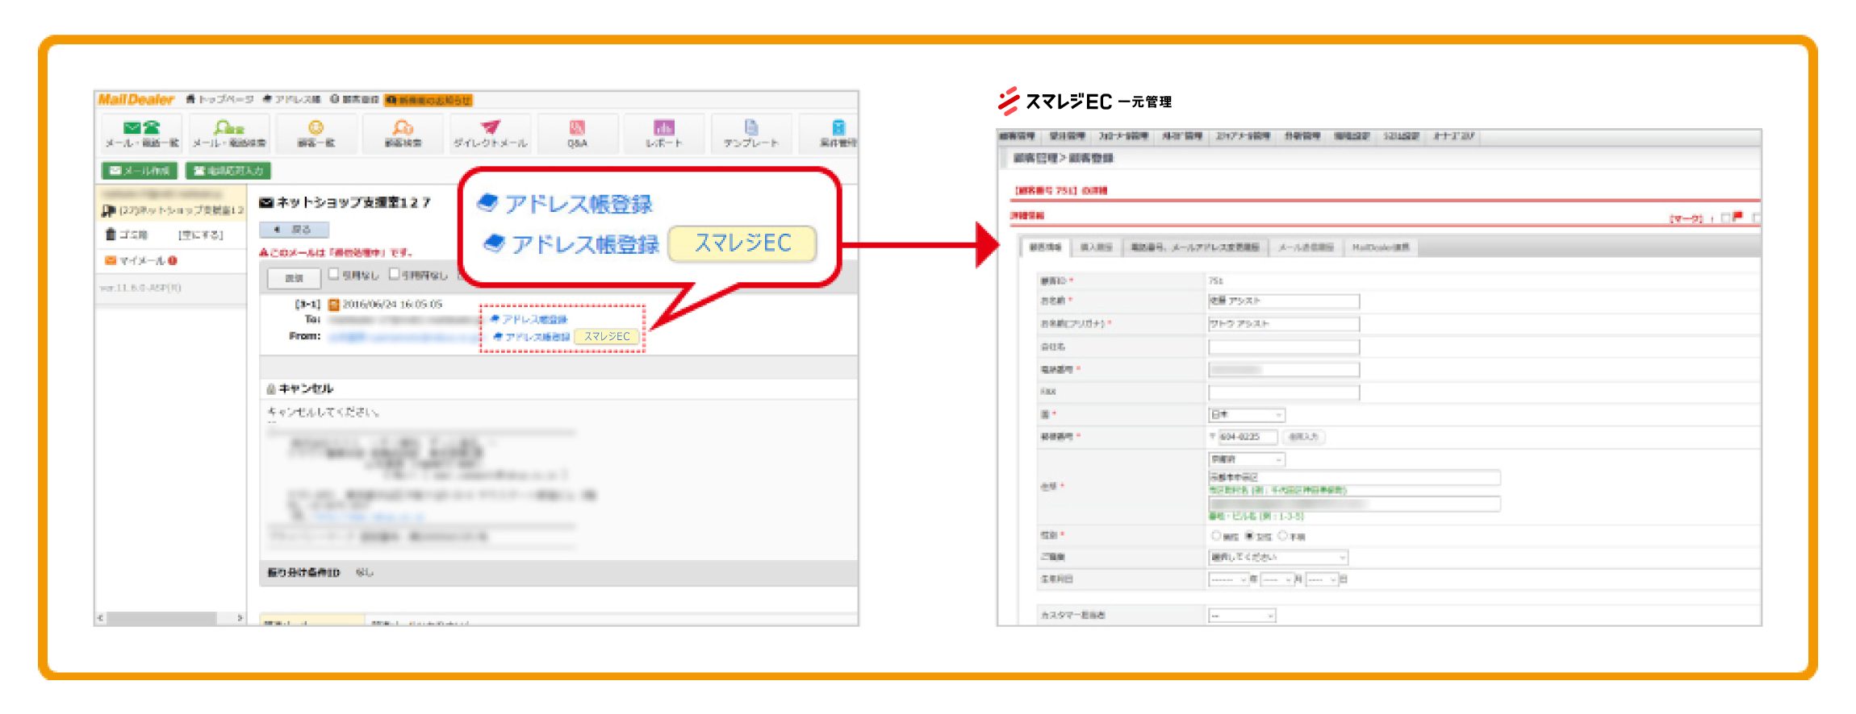Select the 男性 gender radio button
The height and width of the screenshot is (714, 1856).
pyautogui.click(x=1215, y=536)
